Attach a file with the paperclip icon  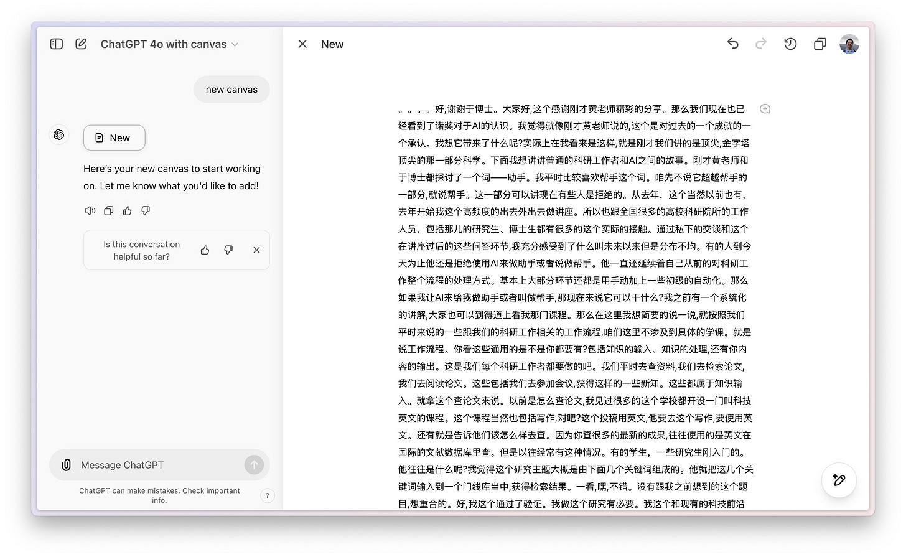[x=66, y=465]
